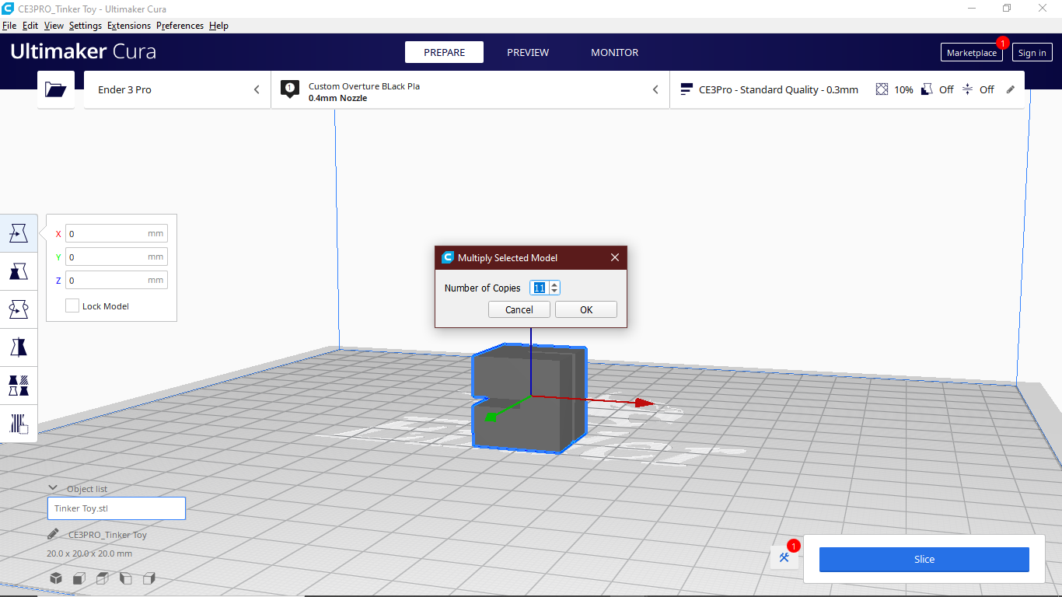Switch to the front view cube
This screenshot has height=597, width=1062.
click(x=79, y=578)
